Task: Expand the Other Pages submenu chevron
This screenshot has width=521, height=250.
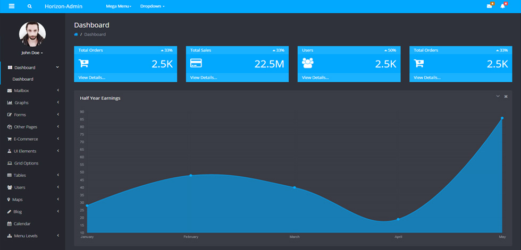Action: 58,127
